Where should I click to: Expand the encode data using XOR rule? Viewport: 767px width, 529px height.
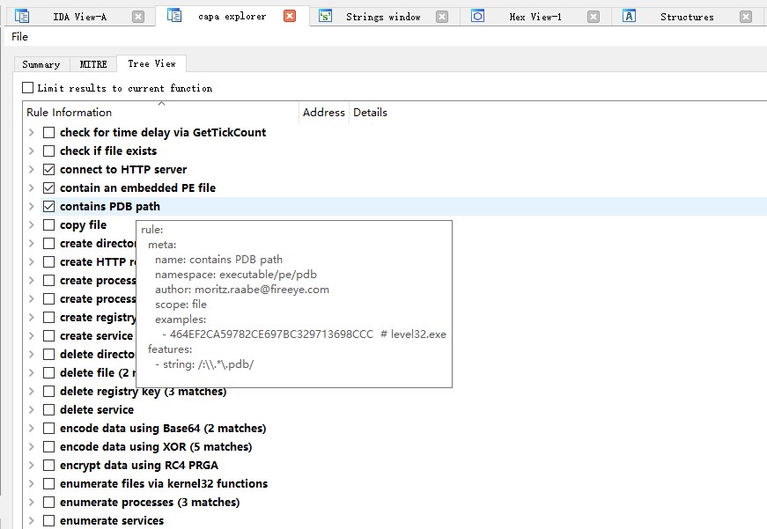[32, 446]
